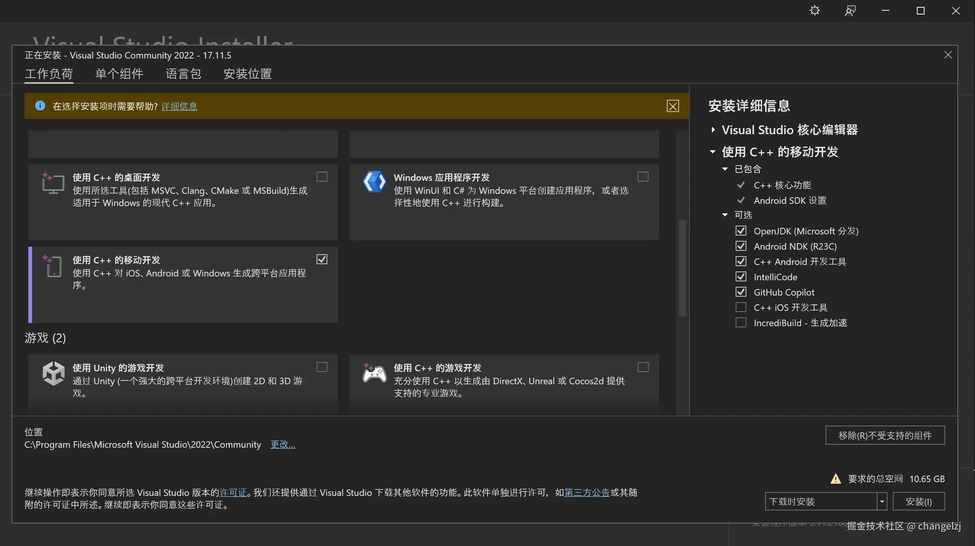Enable the C++ iOS development tools option
Image resolution: width=975 pixels, height=546 pixels.
pyautogui.click(x=741, y=307)
